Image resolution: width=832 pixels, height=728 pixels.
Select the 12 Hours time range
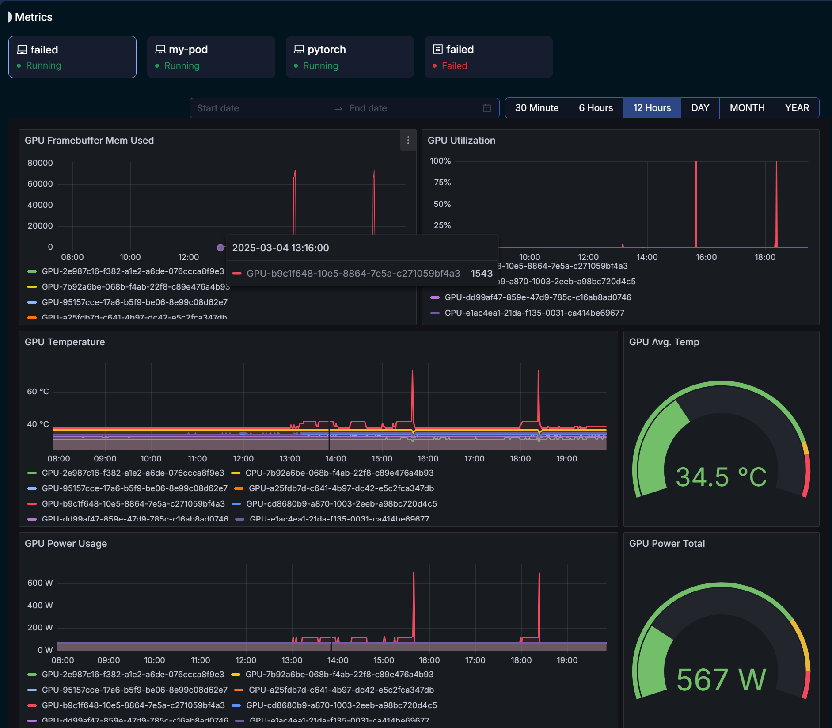pyautogui.click(x=652, y=108)
